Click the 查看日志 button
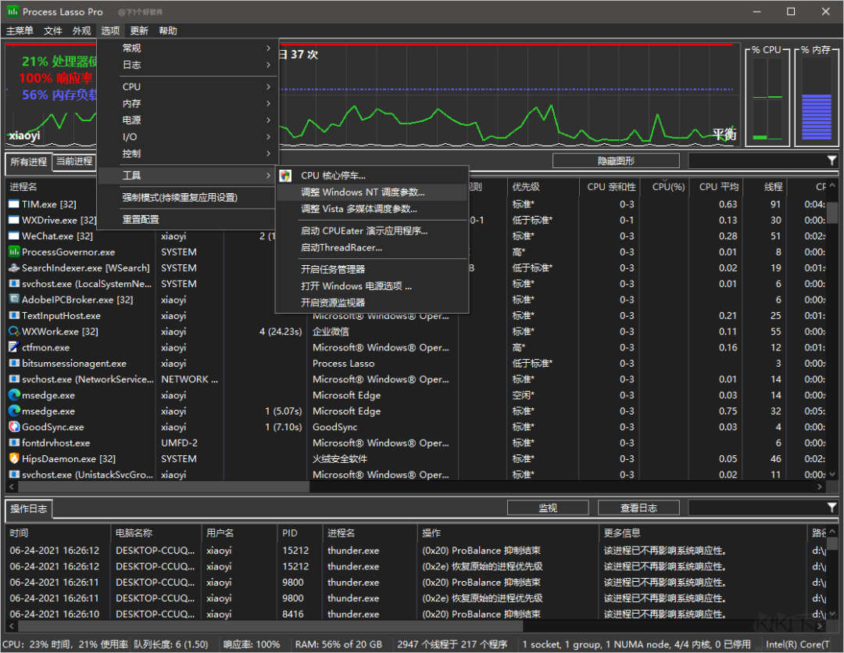844x653 pixels. [x=638, y=508]
